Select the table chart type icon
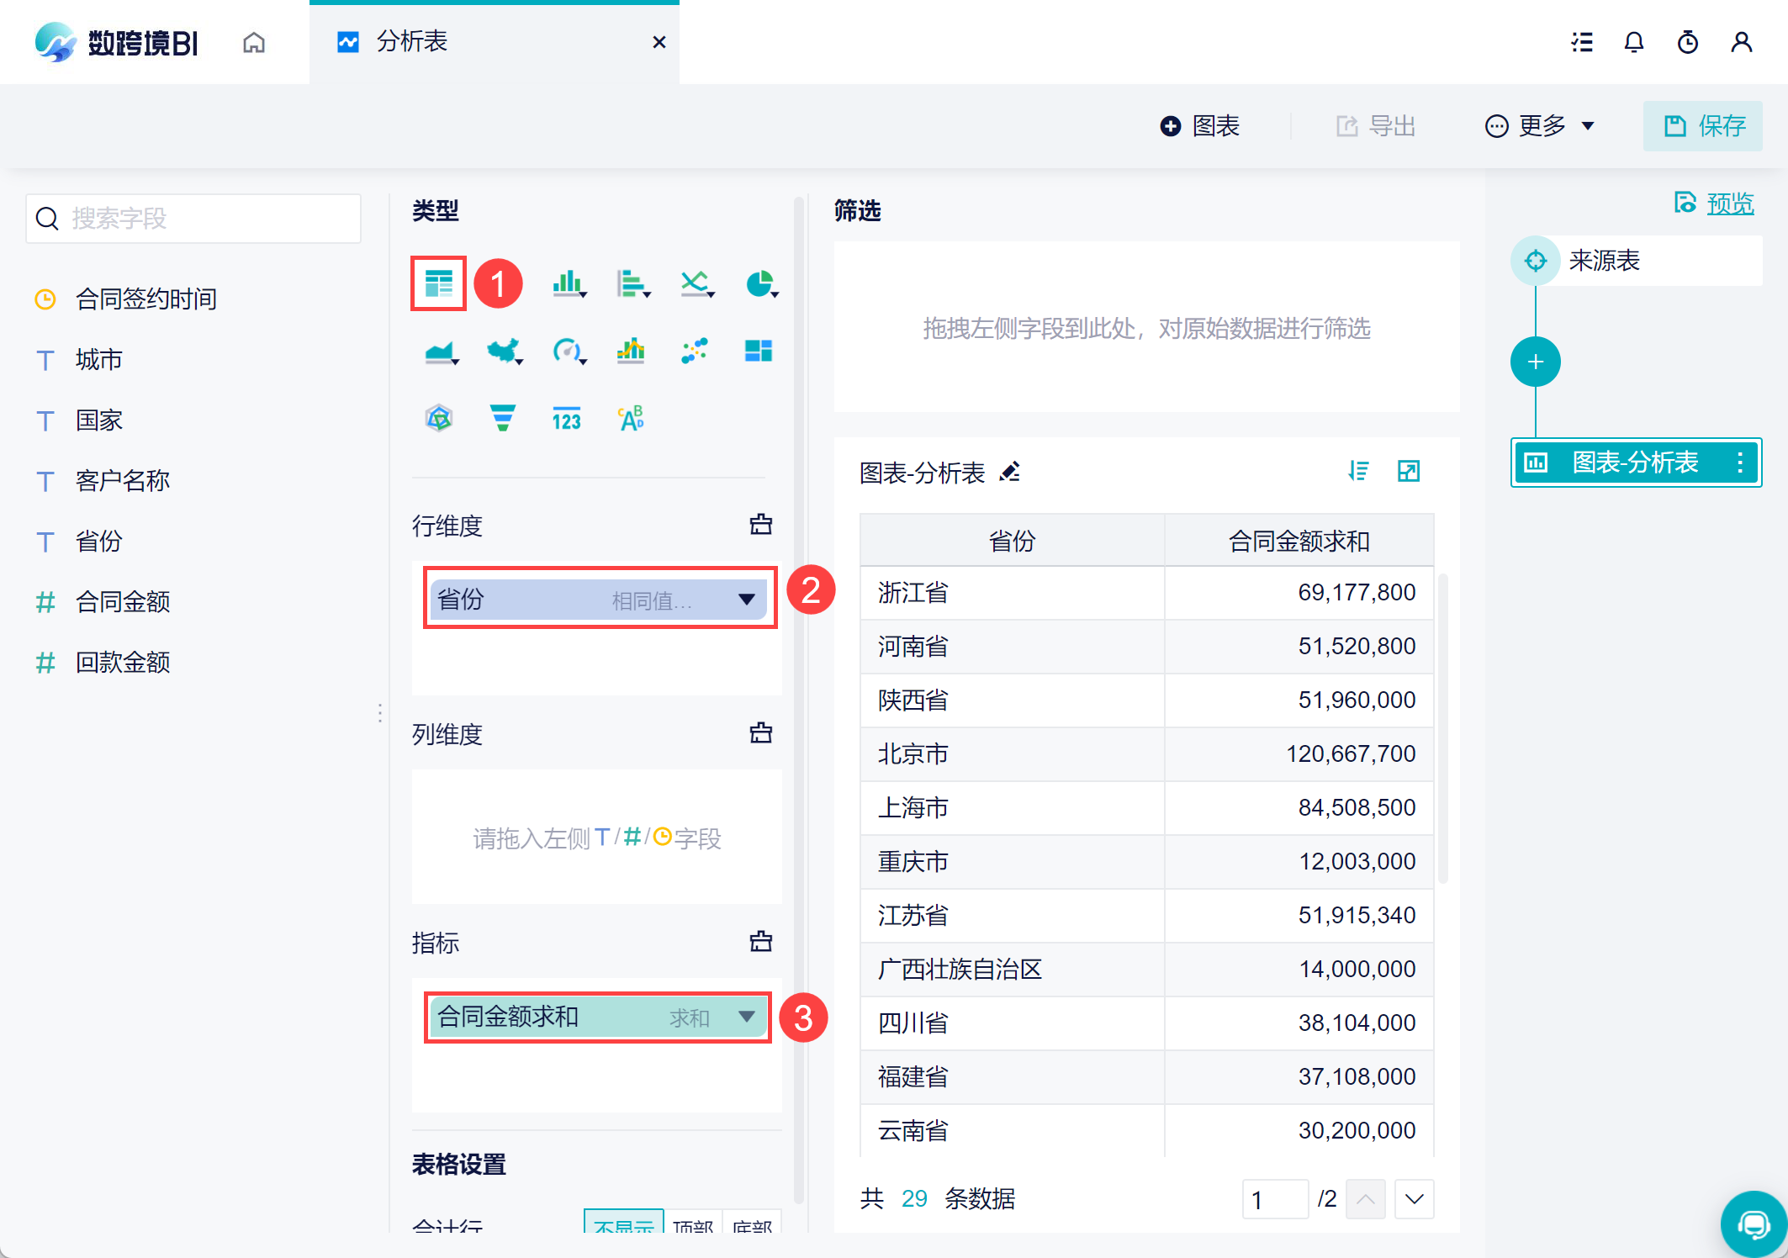Image resolution: width=1788 pixels, height=1258 pixels. [x=438, y=283]
